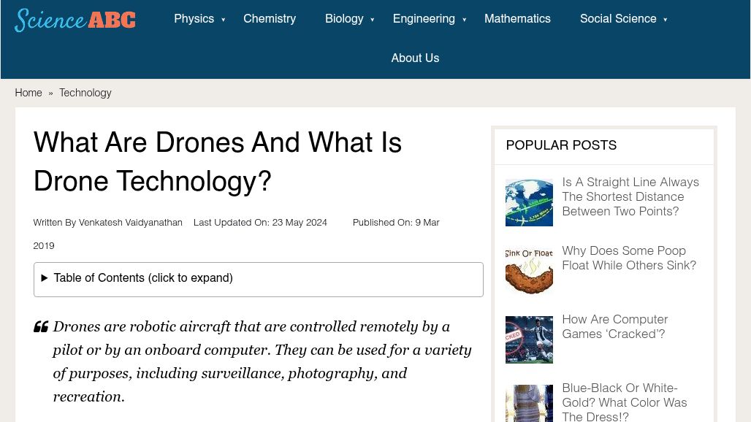Read 'Blue-Black Or White-Gold' dress article

coord(625,403)
